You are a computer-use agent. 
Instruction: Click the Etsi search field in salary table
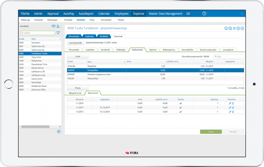(229, 57)
